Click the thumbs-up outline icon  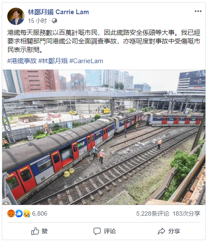click(35, 231)
